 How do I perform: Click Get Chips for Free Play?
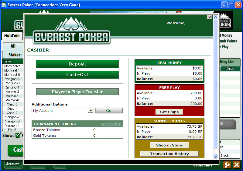pyautogui.click(x=169, y=112)
